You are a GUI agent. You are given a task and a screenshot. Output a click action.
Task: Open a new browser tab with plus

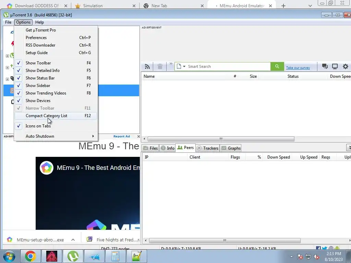point(283,6)
